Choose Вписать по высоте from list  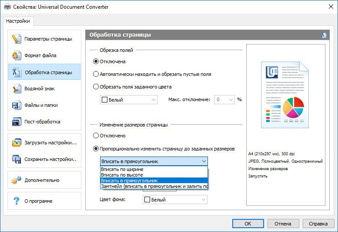pyautogui.click(x=154, y=175)
